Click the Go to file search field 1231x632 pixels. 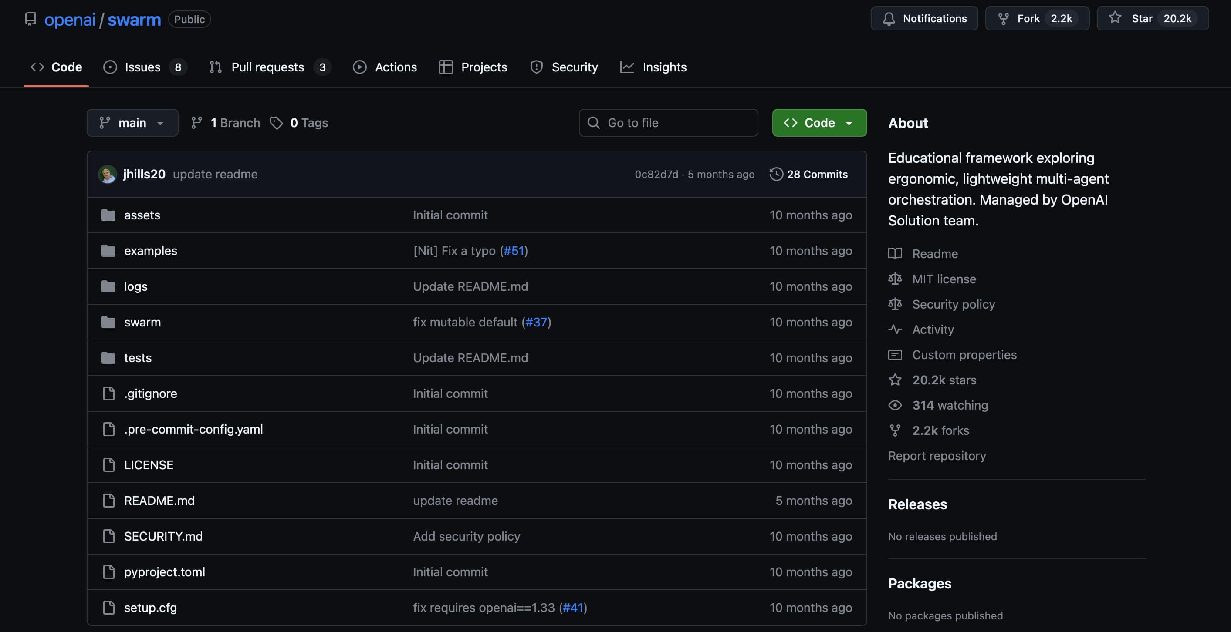point(668,123)
